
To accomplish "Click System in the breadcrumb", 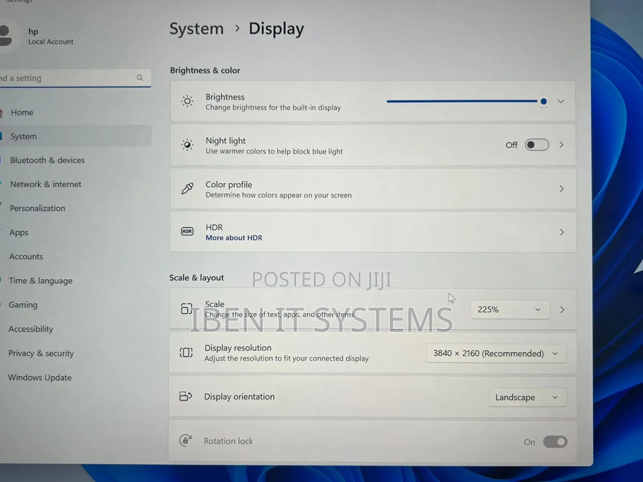I will point(197,29).
